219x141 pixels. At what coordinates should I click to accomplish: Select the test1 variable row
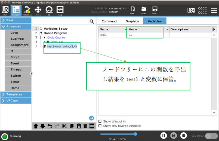(155, 35)
